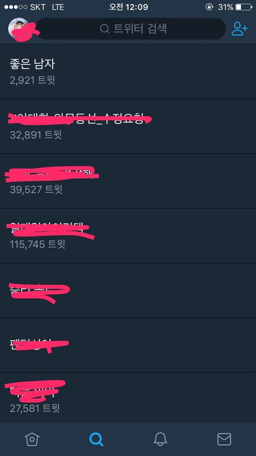Tap the battery indicator in status bar
This screenshot has height=456, width=256.
point(243,7)
